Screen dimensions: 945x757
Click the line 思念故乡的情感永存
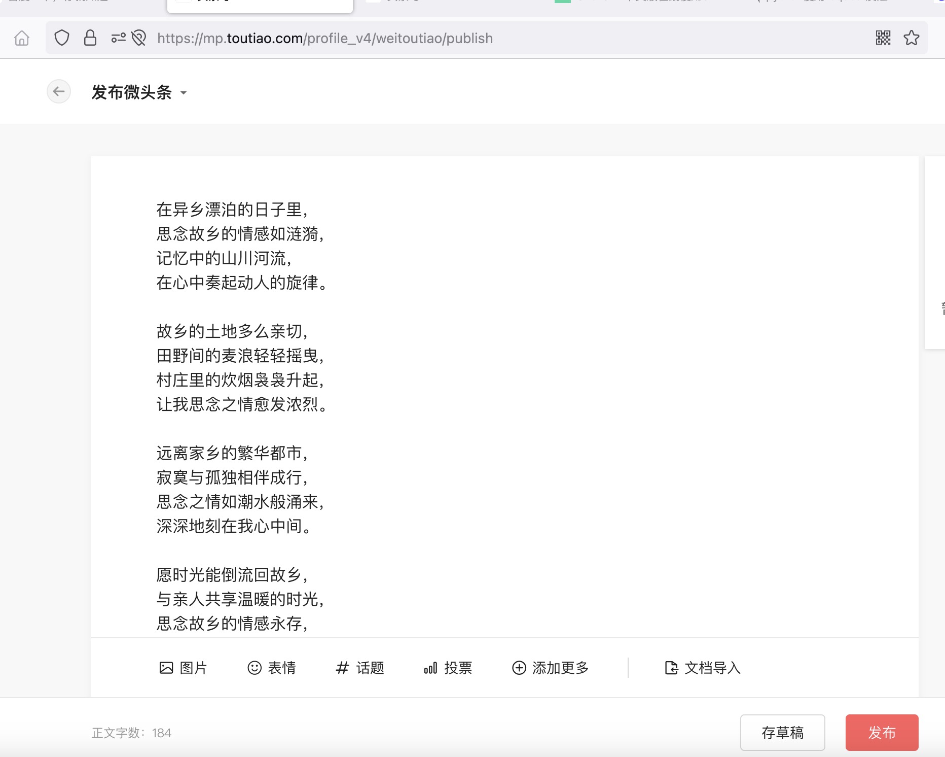232,624
